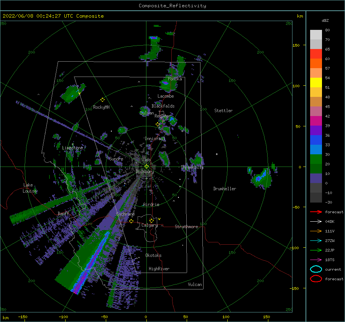Click the yellow diamond marker above Calgary

click(x=151, y=221)
